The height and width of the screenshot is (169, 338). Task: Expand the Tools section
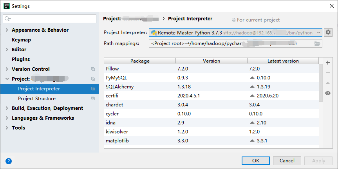click(x=7, y=128)
